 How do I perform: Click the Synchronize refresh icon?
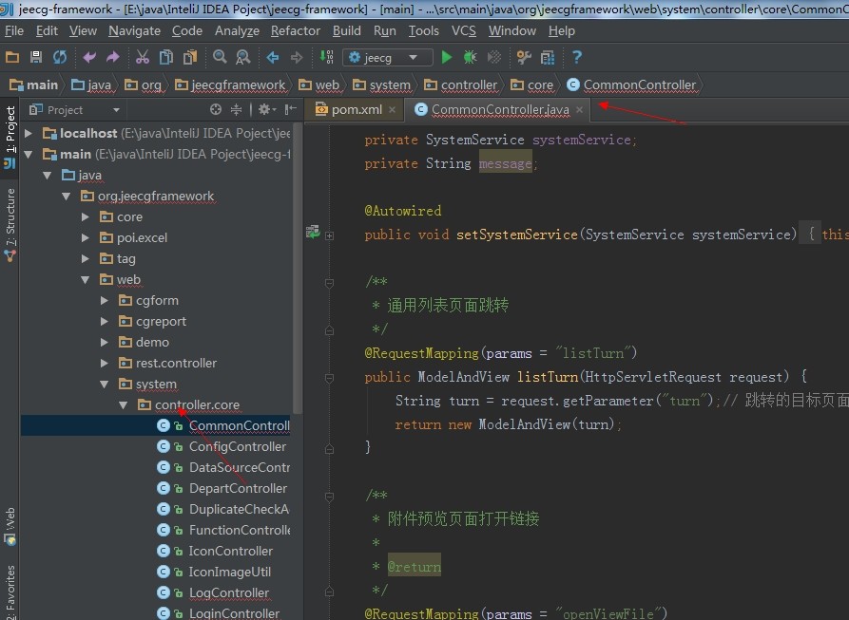[x=58, y=57]
